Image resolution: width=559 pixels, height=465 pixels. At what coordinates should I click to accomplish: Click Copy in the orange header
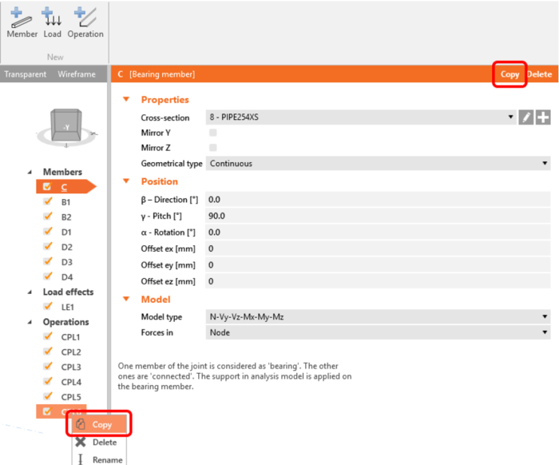click(509, 74)
